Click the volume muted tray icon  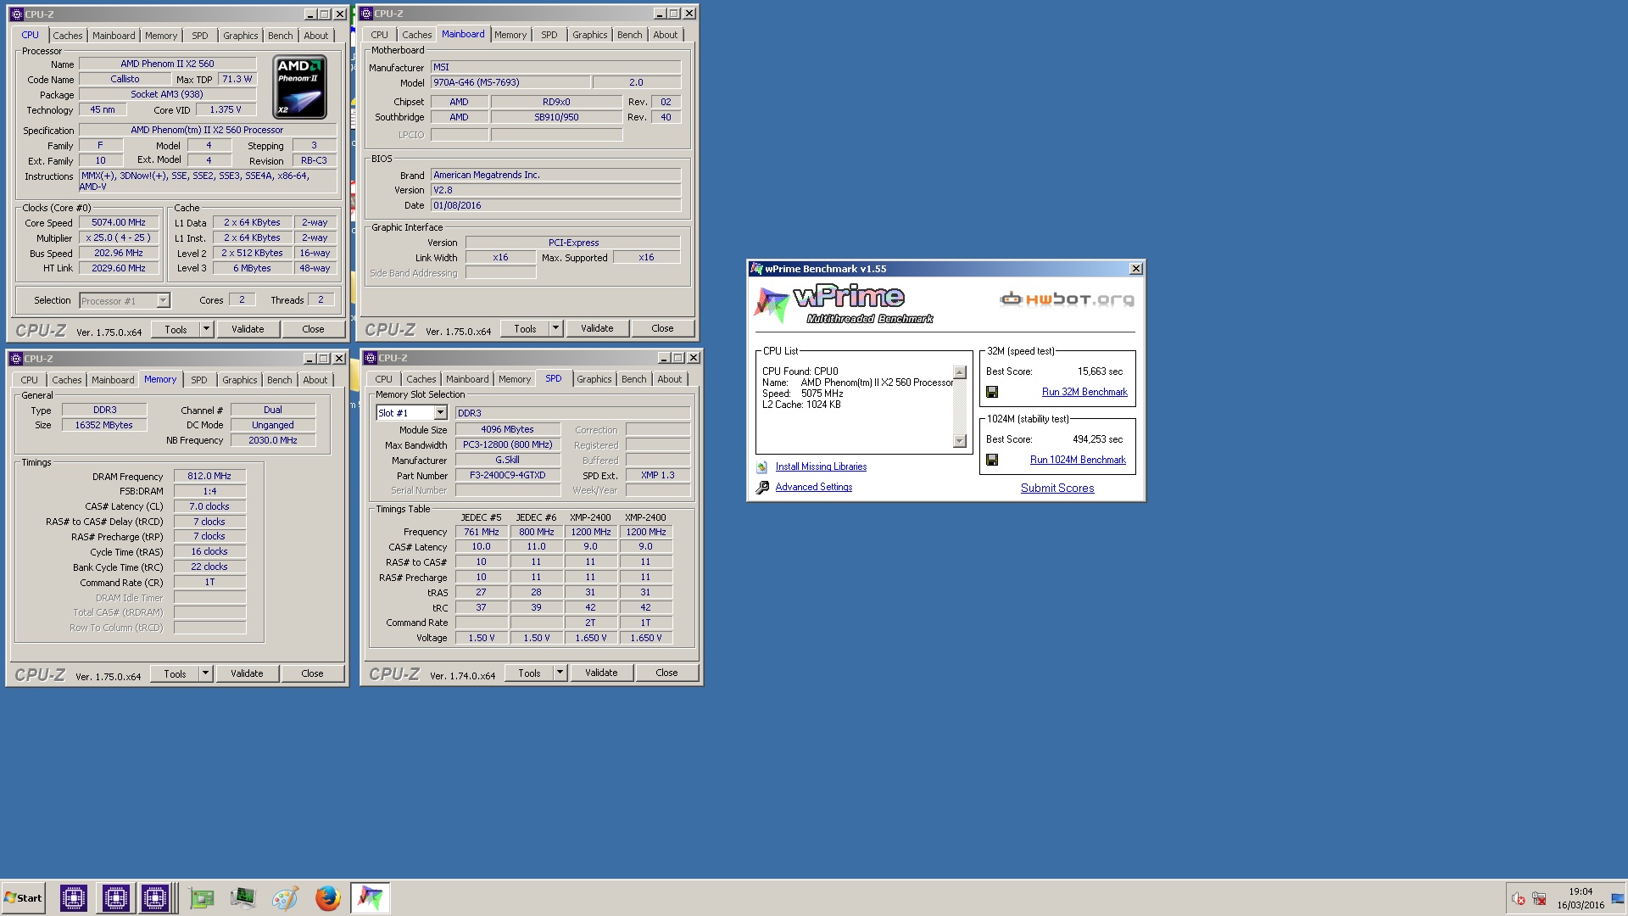[x=1519, y=898]
